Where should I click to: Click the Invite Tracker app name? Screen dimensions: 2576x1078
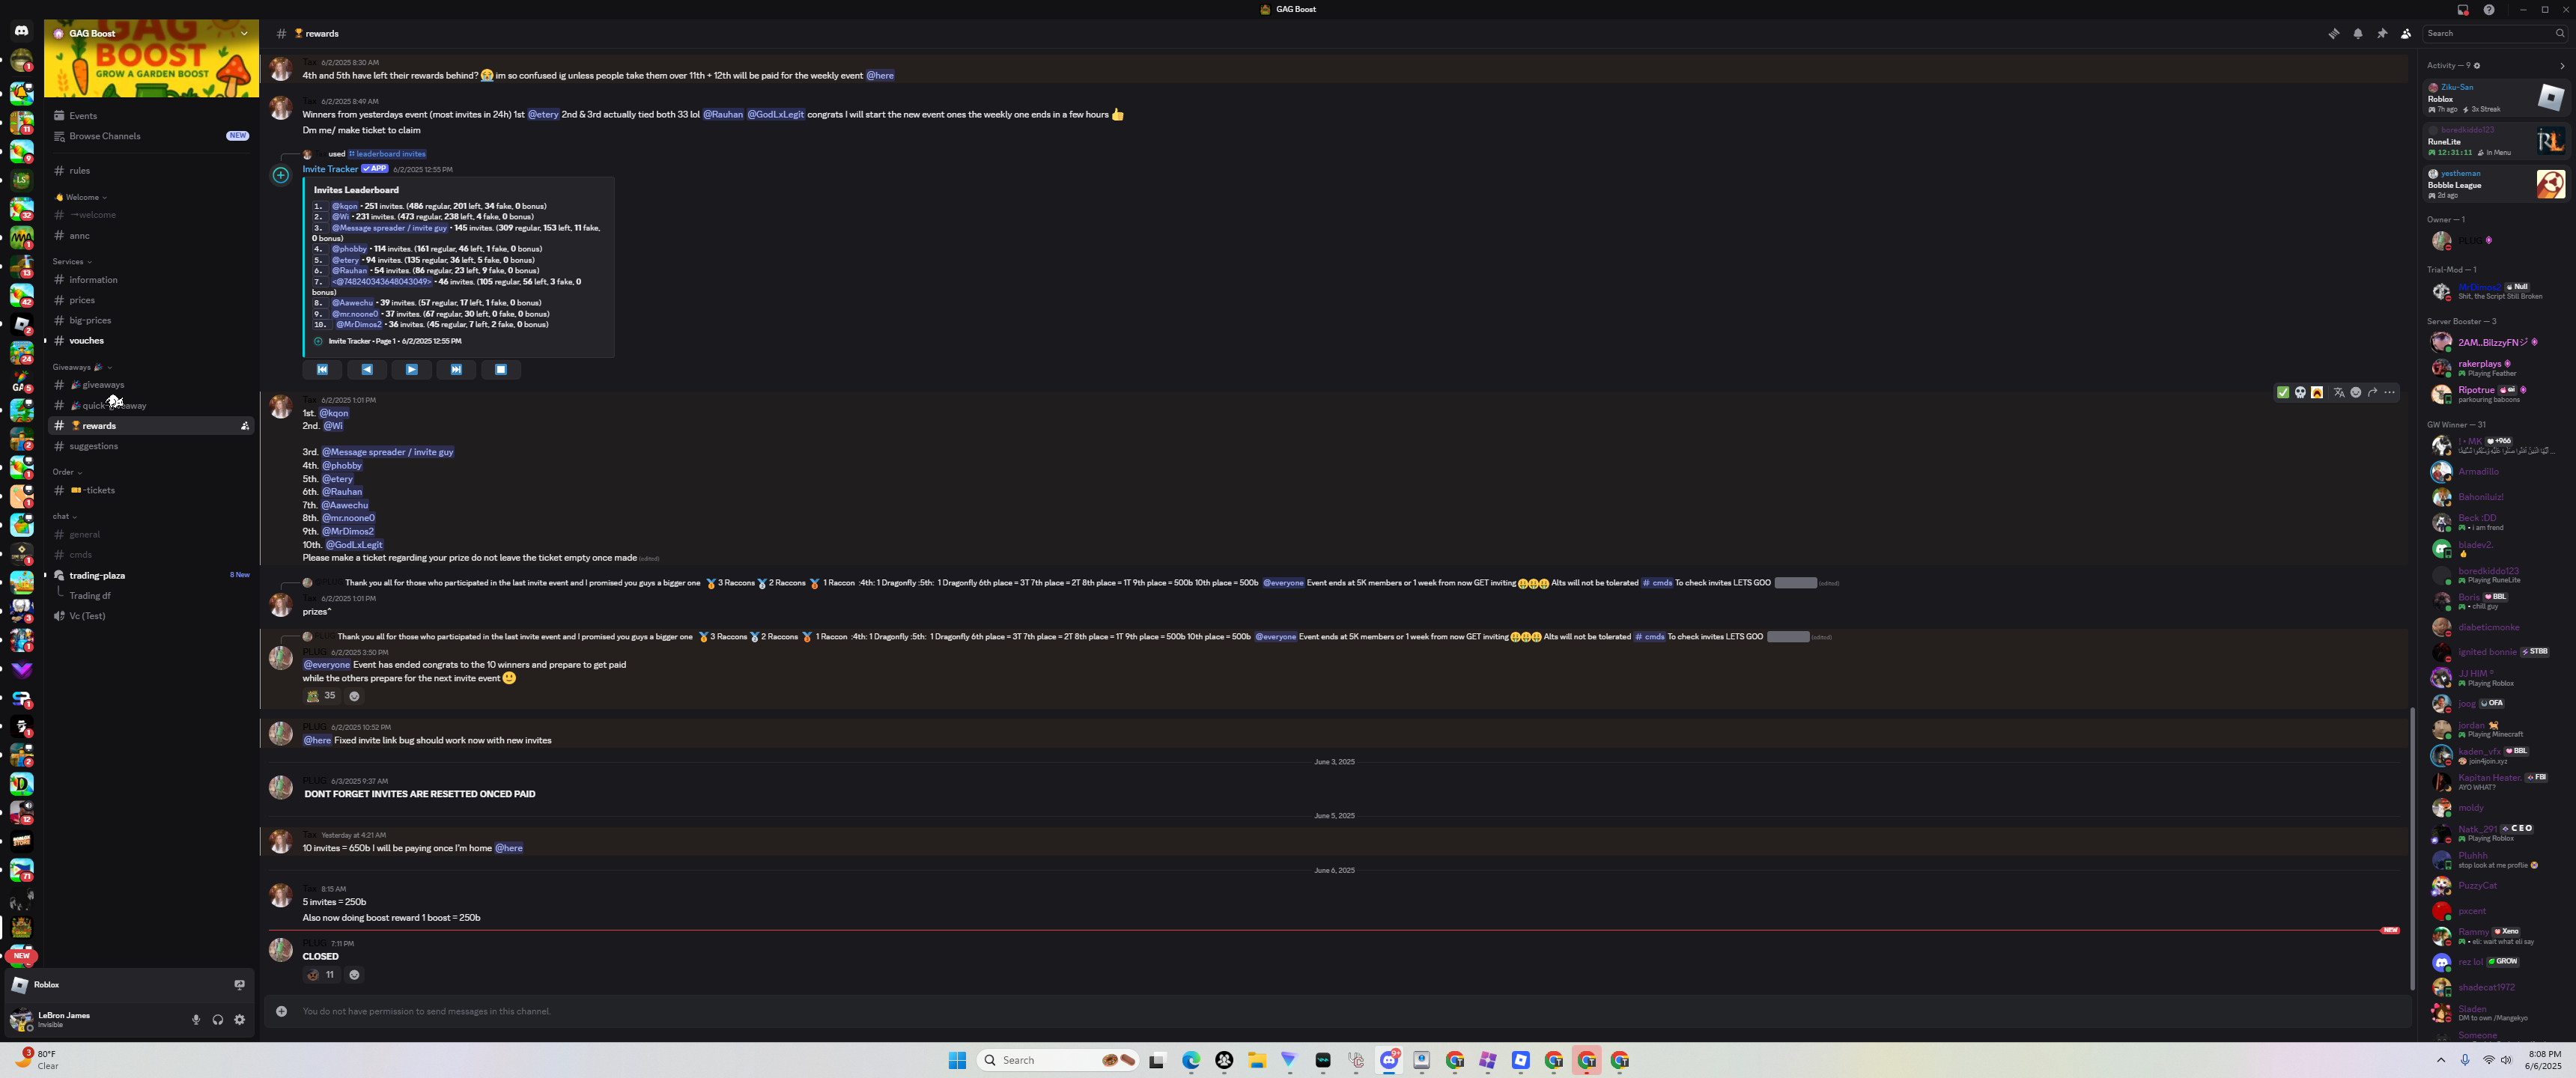point(330,169)
